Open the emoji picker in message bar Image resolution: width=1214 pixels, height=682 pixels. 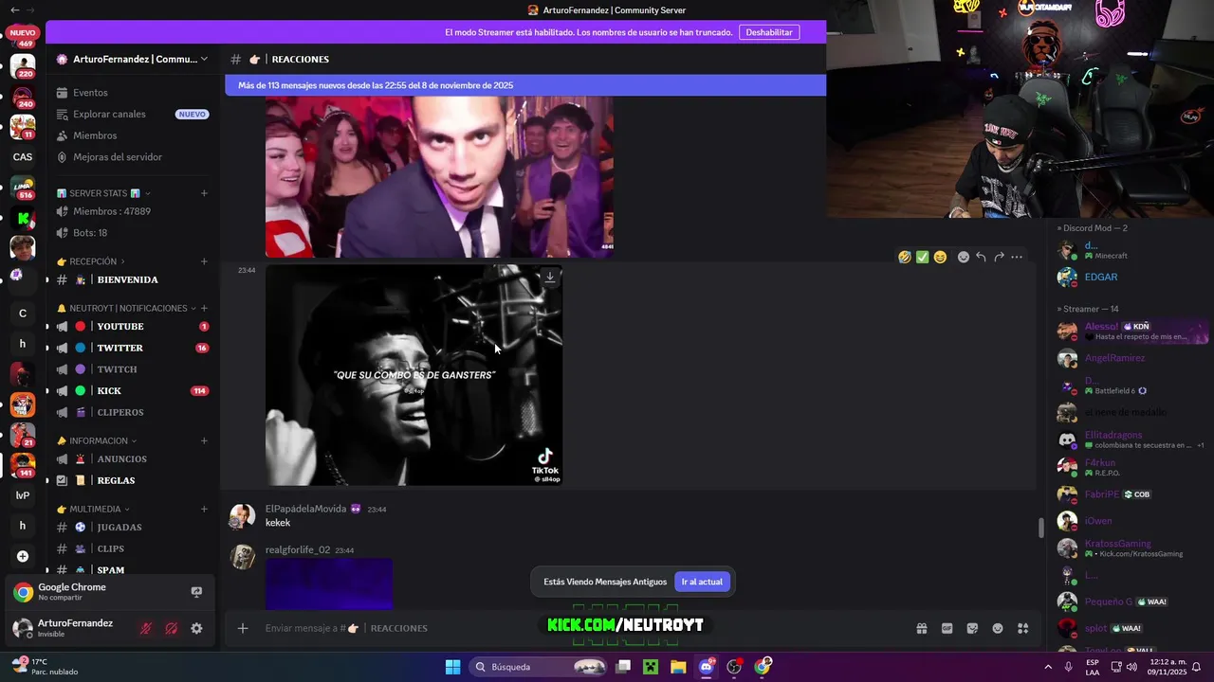tap(998, 628)
